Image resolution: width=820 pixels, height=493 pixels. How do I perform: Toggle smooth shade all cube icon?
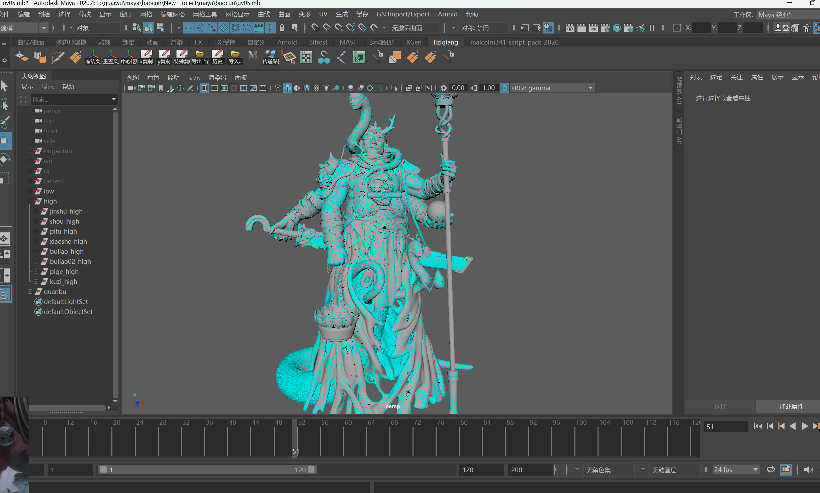pos(287,88)
